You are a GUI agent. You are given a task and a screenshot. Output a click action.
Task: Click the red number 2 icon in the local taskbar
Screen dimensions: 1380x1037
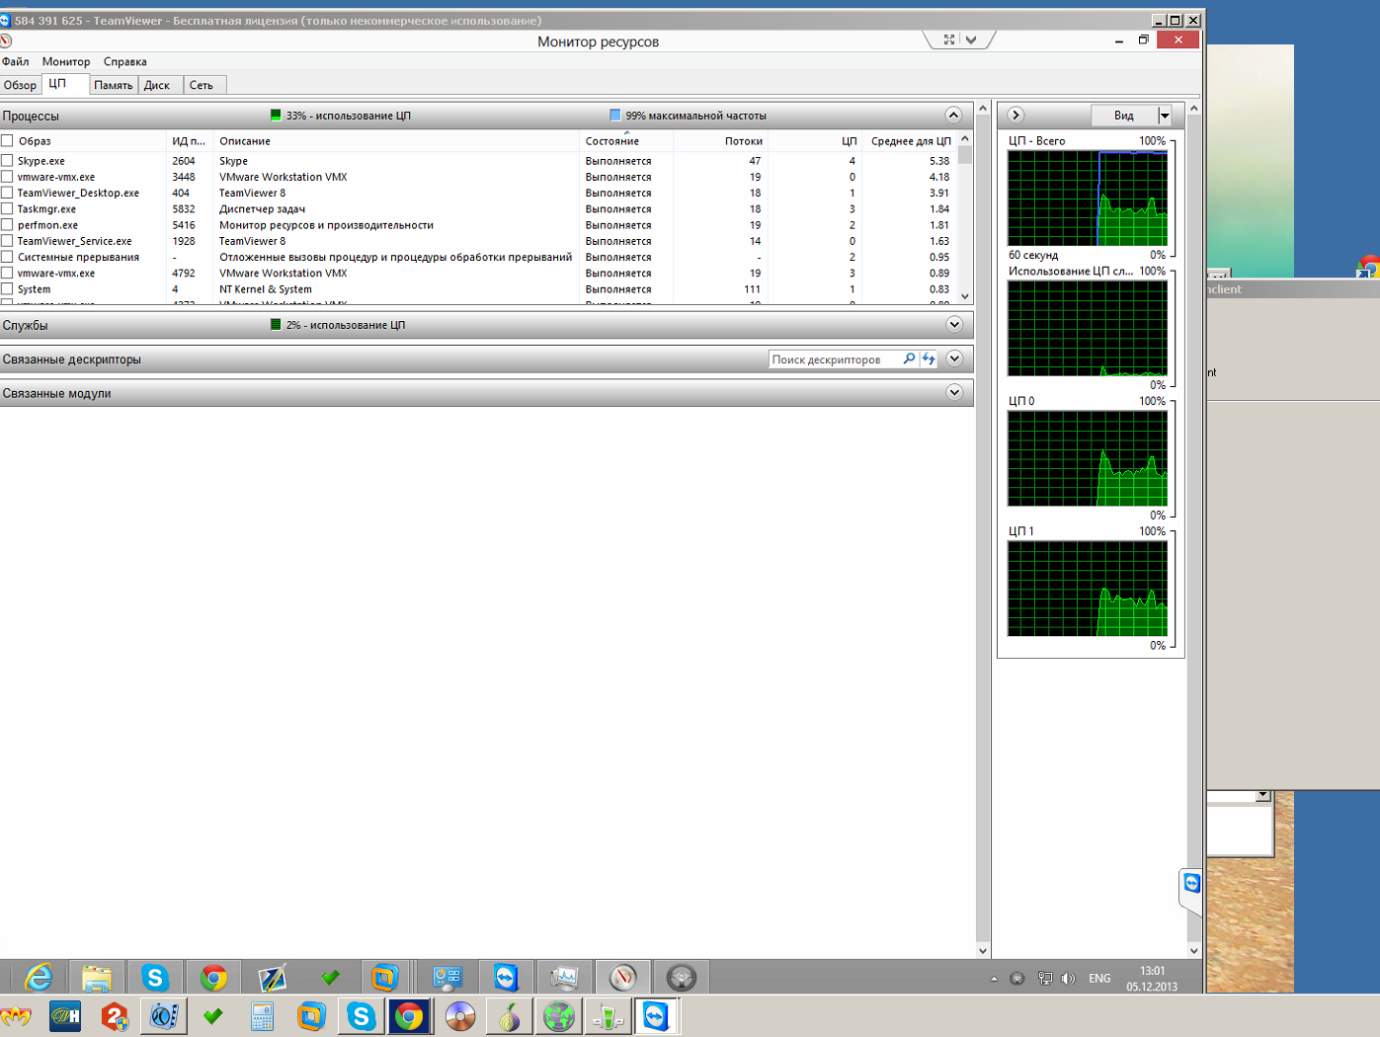tap(115, 1015)
